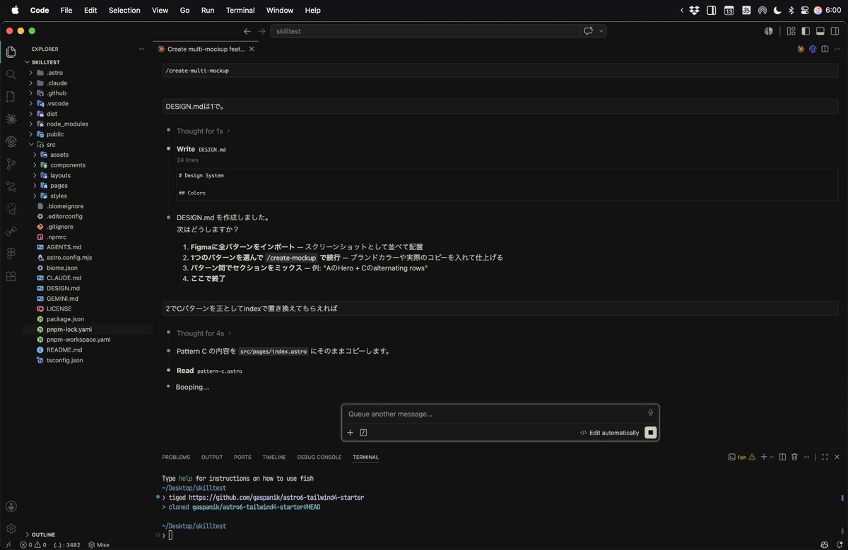Switch to the PROBLEMS tab
Viewport: 848px width, 550px height.
point(176,457)
